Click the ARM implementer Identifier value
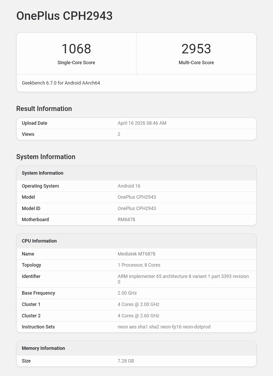 click(183, 279)
